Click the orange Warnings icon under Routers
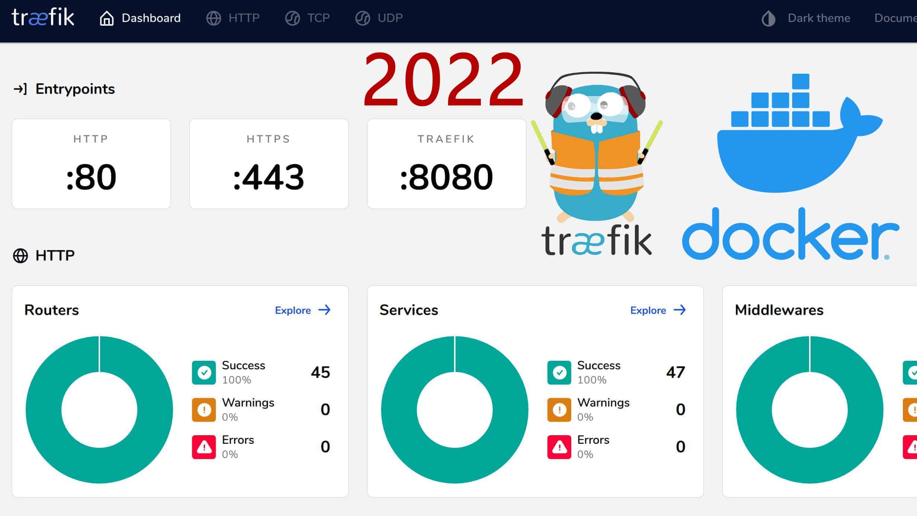This screenshot has width=917, height=516. pos(203,410)
